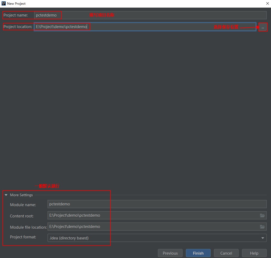Image resolution: width=271 pixels, height=258 pixels.
Task: Click the "Module name:" label
Action: pyautogui.click(x=23, y=205)
